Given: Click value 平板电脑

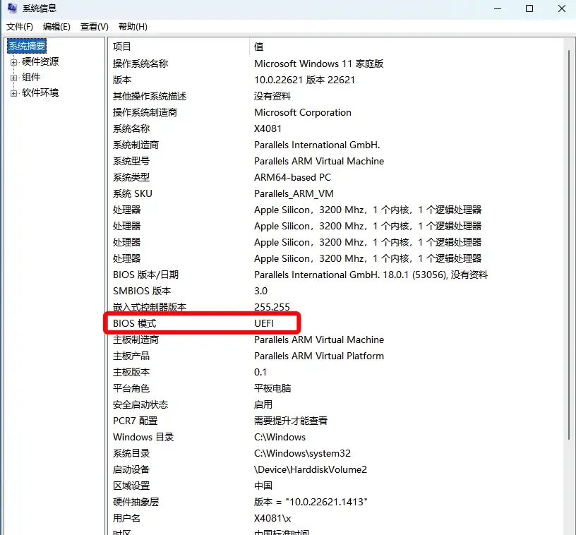Looking at the screenshot, I should [272, 388].
